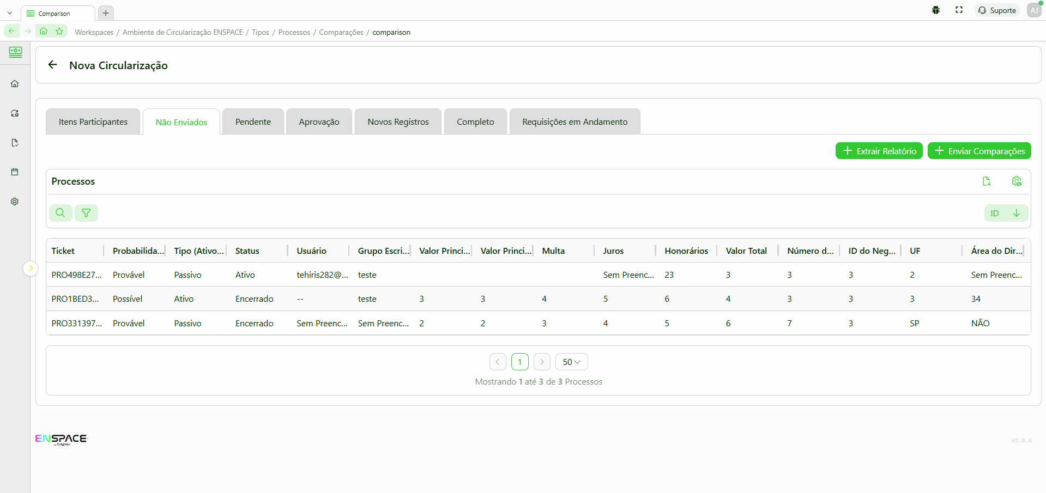Switch to the Pendente tab
1046x493 pixels.
point(253,122)
